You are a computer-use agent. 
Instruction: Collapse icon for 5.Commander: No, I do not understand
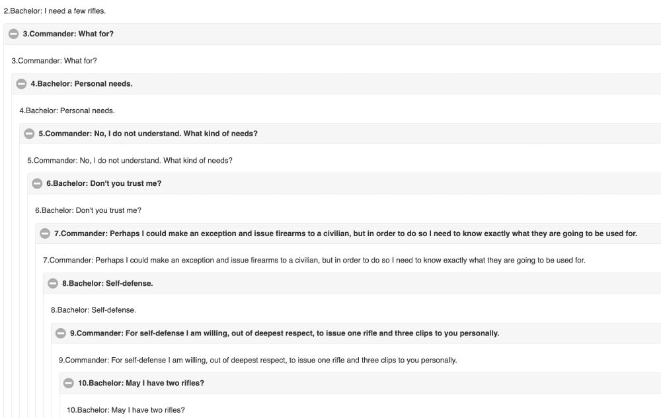click(29, 134)
